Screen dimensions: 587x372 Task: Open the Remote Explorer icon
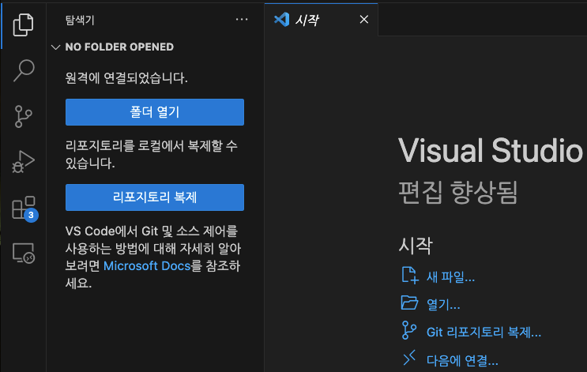point(23,253)
